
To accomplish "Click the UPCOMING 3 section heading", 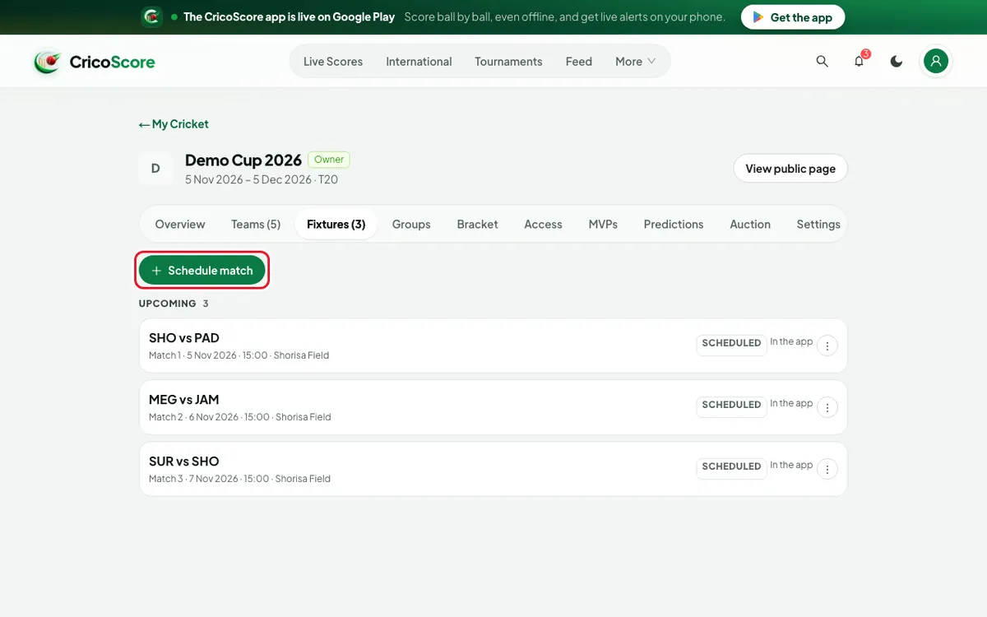I will [x=174, y=304].
